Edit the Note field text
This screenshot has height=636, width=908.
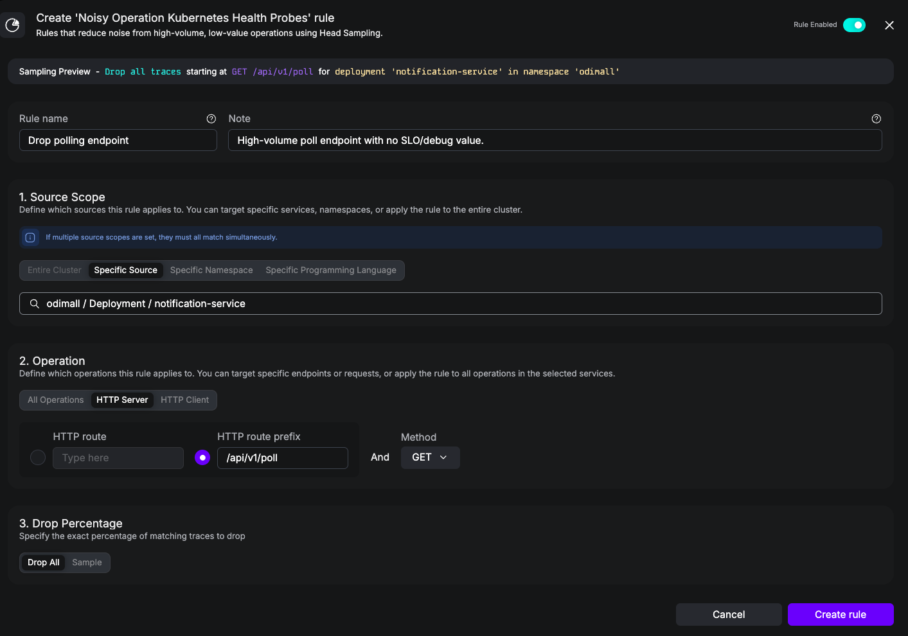coord(555,140)
